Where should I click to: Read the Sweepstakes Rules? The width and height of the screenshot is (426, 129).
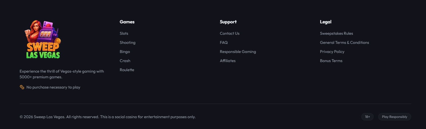[x=336, y=33]
